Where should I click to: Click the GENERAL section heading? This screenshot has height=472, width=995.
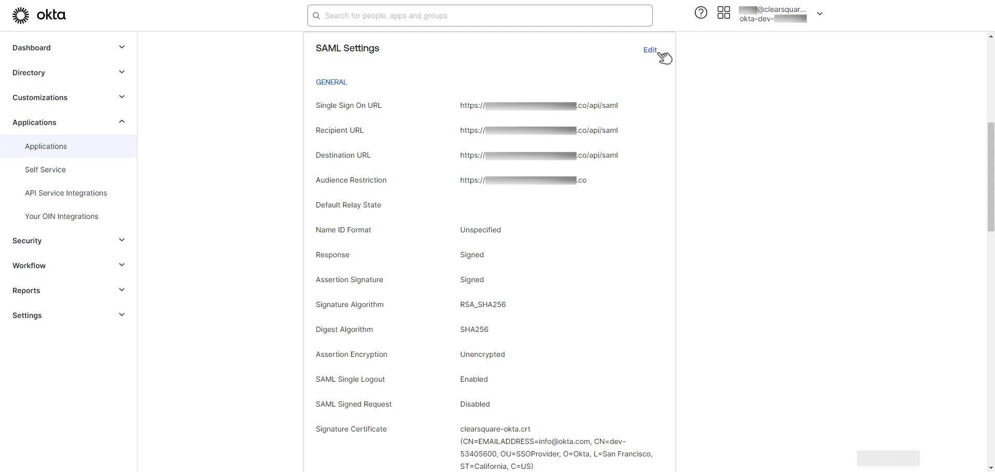331,82
